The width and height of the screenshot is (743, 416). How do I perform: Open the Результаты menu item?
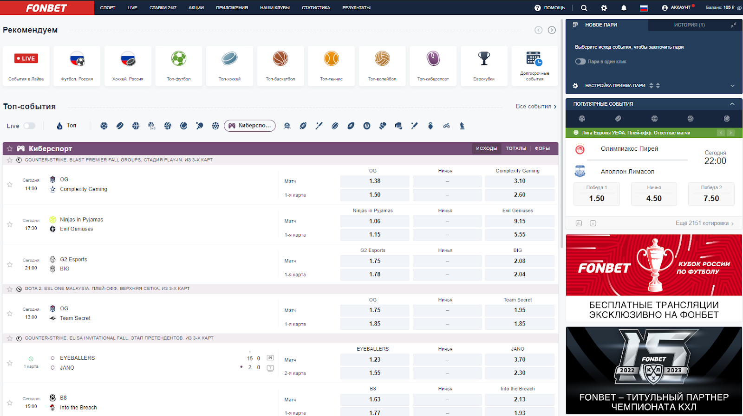356,8
